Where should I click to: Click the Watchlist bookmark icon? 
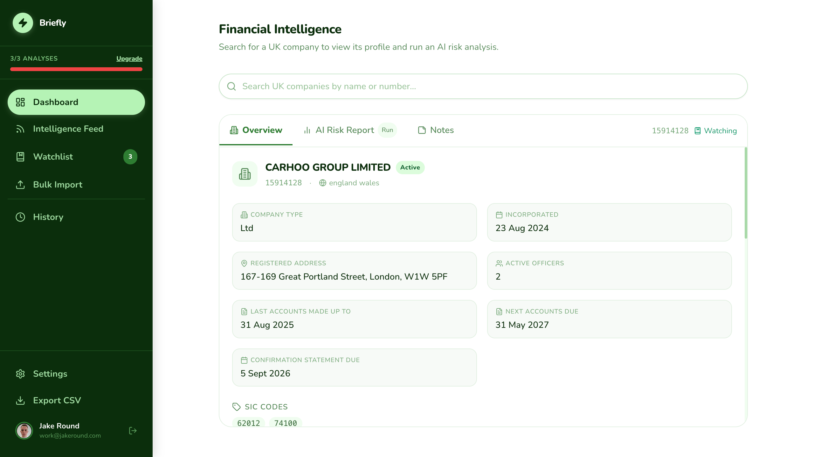coord(20,156)
